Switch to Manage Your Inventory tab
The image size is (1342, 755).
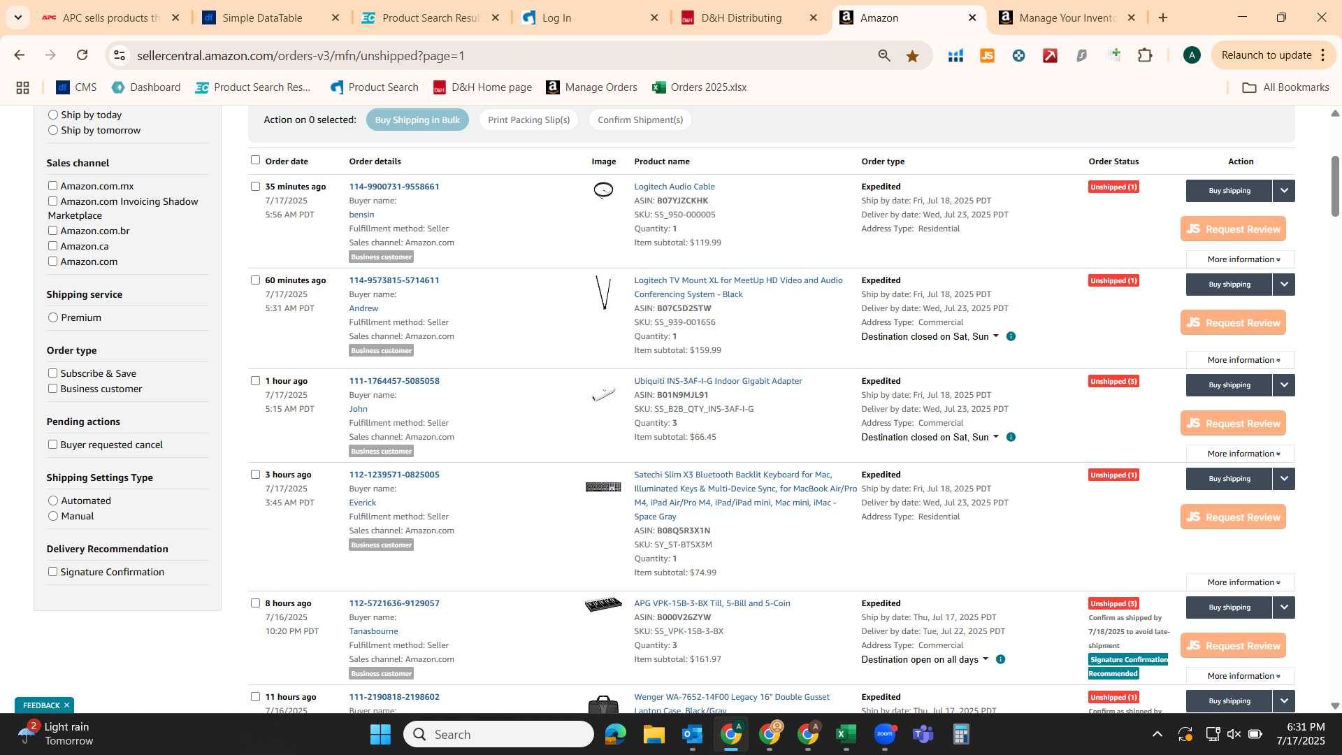(x=1068, y=17)
